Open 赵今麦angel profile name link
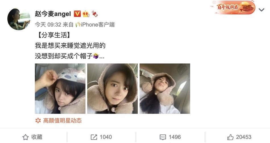The image size is (270, 143). coord(53,14)
